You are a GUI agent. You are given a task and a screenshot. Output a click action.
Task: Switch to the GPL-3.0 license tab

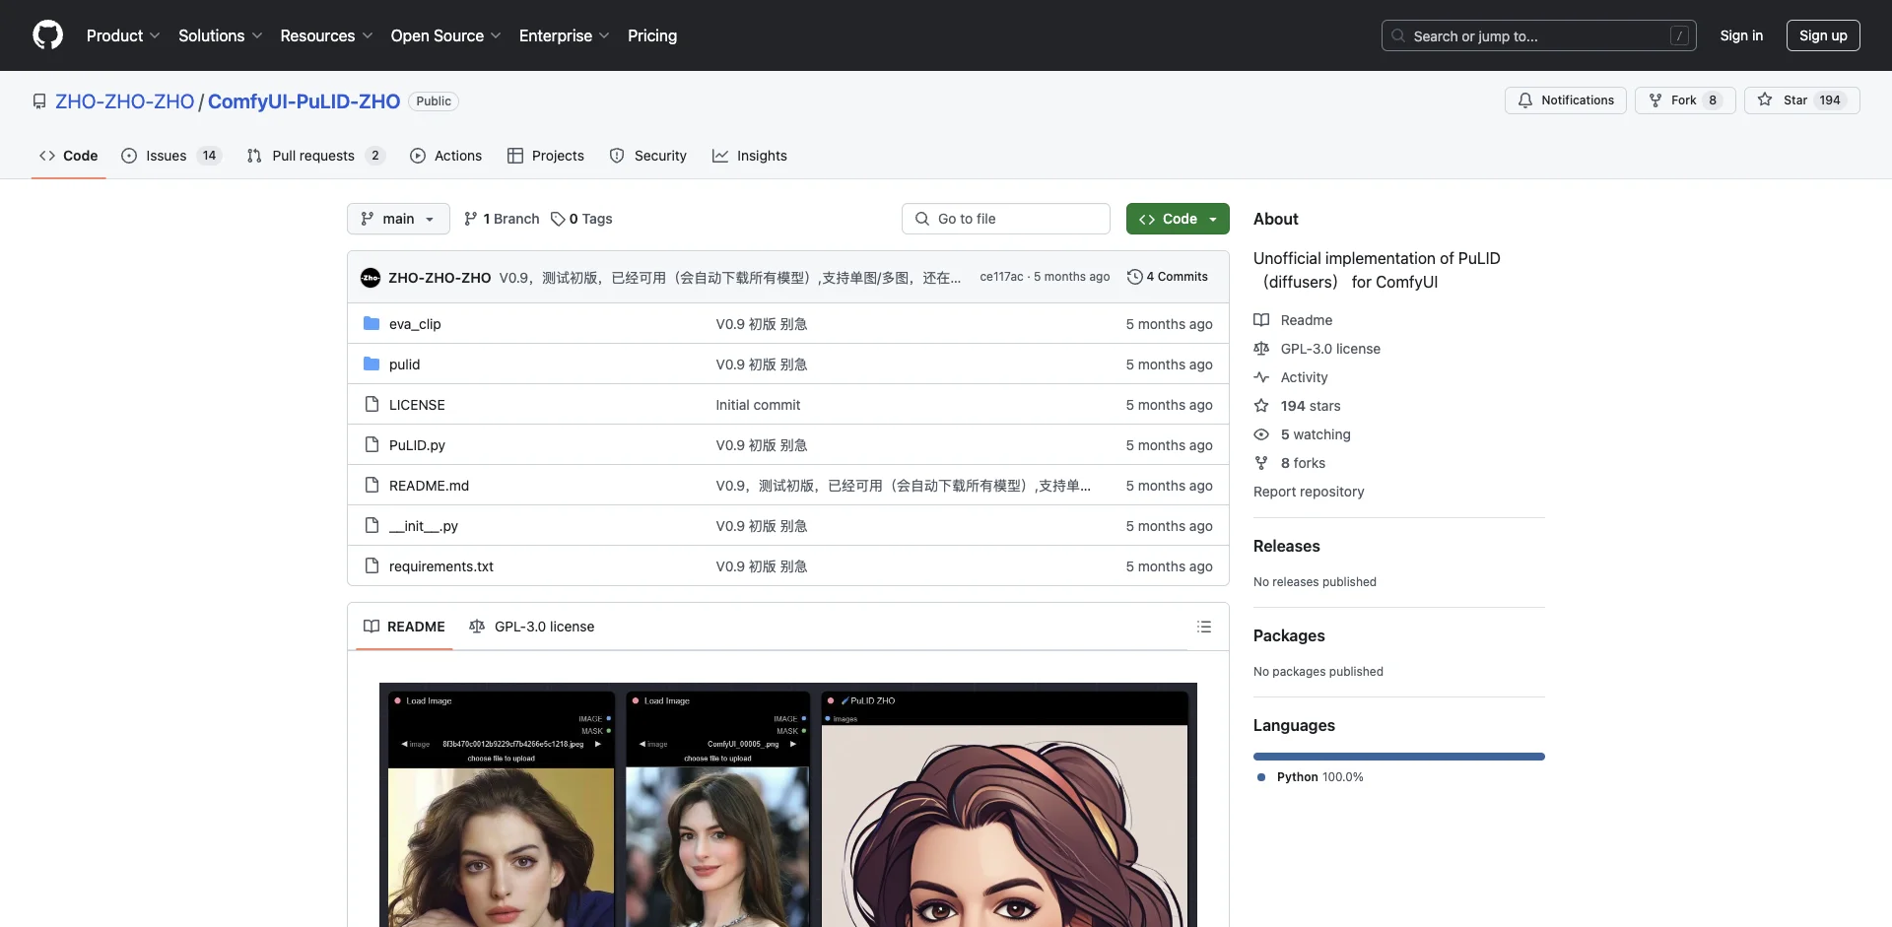[532, 627]
